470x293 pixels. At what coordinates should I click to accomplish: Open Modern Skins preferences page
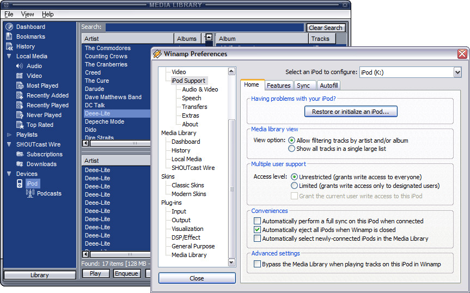pos(189,194)
